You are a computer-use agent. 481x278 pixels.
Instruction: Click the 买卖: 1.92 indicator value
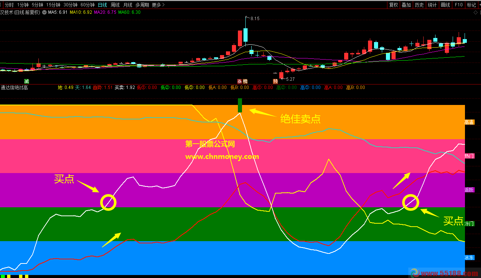coord(125,88)
